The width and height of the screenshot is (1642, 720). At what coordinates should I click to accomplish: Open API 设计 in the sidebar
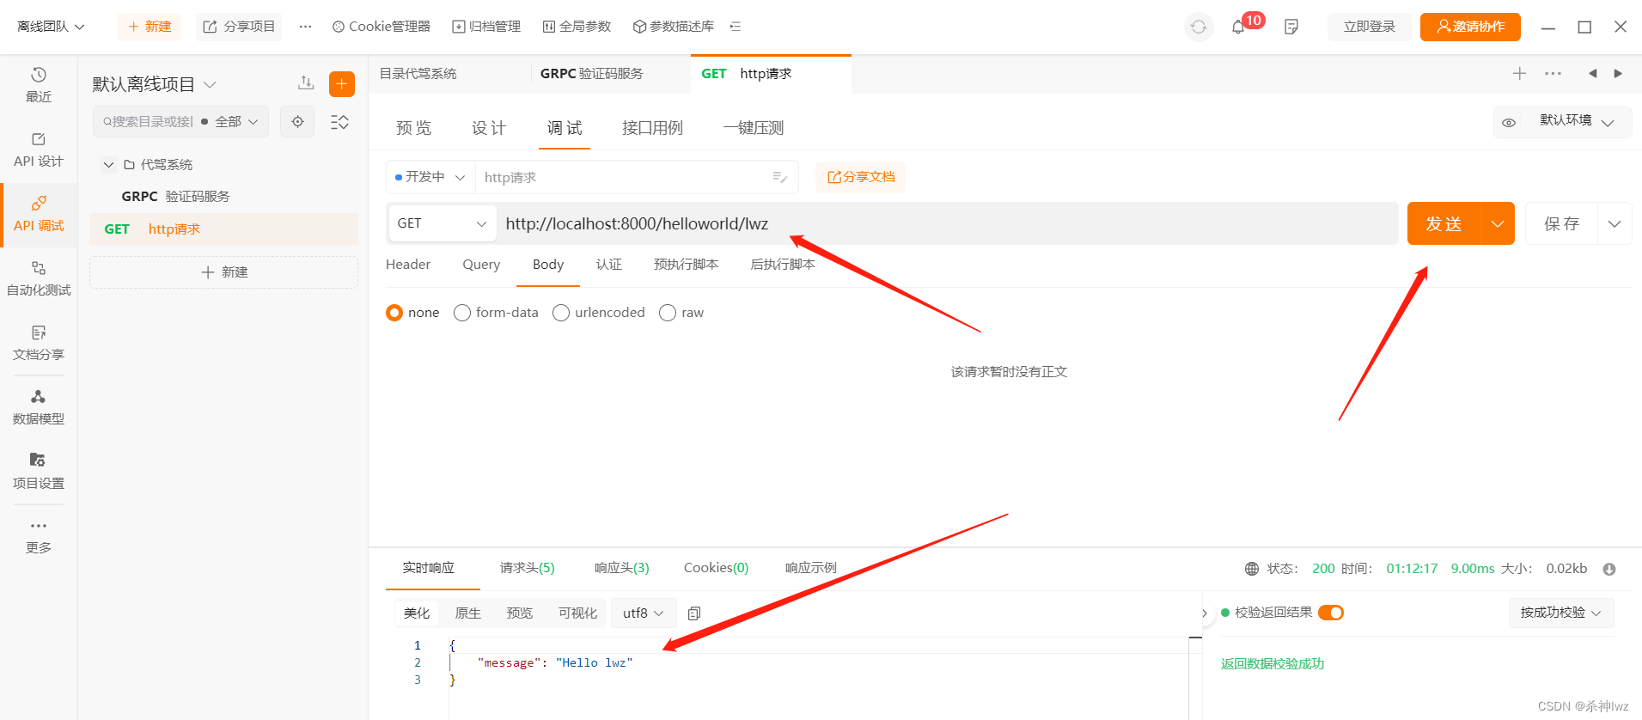pyautogui.click(x=39, y=149)
